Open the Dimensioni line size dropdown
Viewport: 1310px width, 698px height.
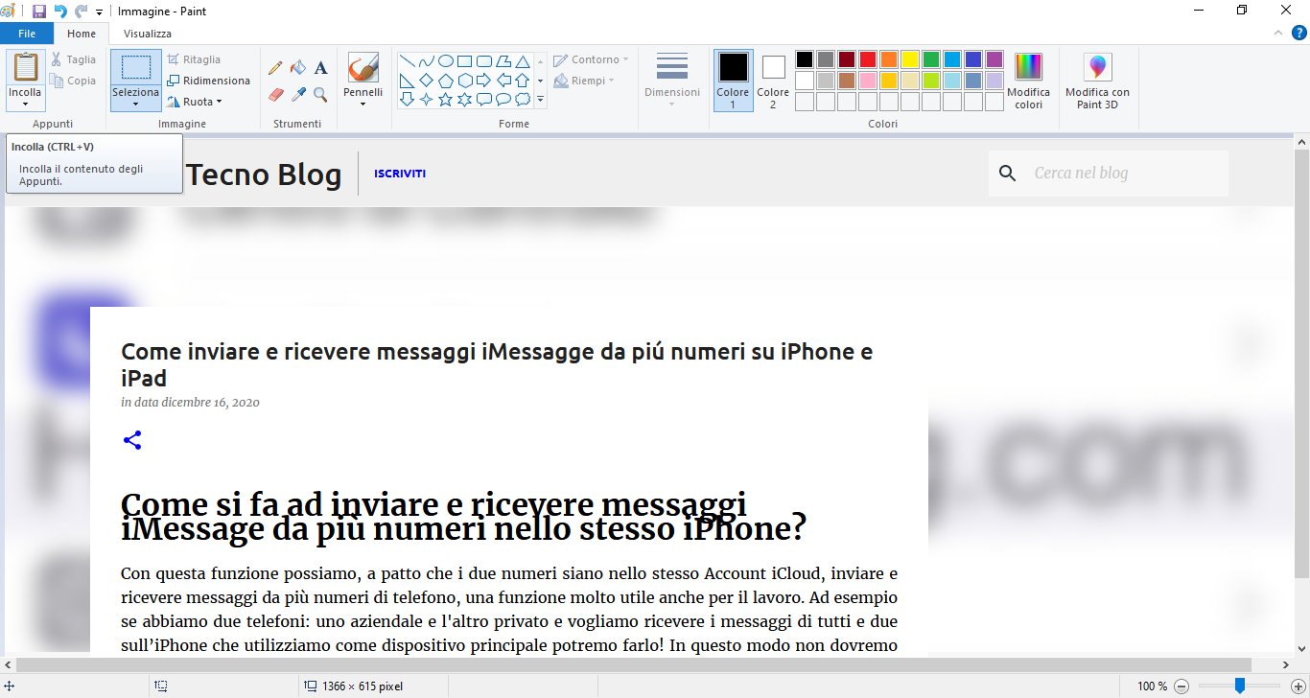pyautogui.click(x=672, y=81)
